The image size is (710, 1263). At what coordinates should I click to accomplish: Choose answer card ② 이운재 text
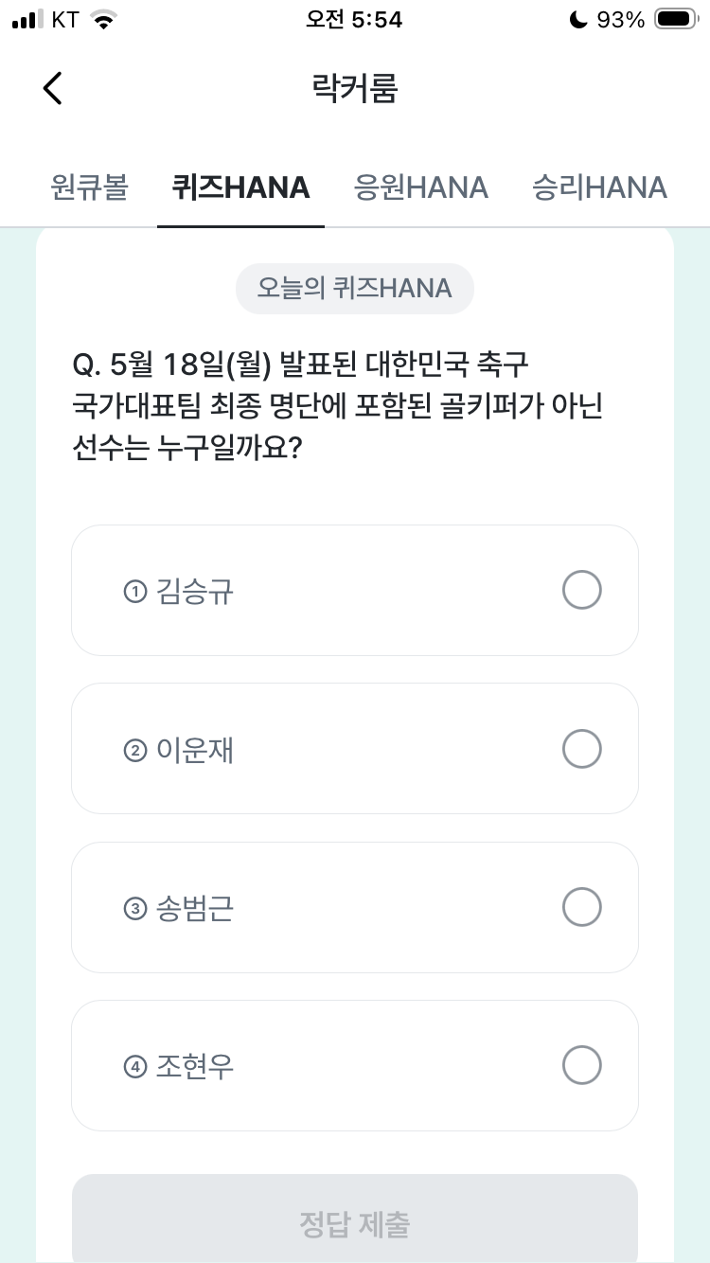[x=179, y=751]
